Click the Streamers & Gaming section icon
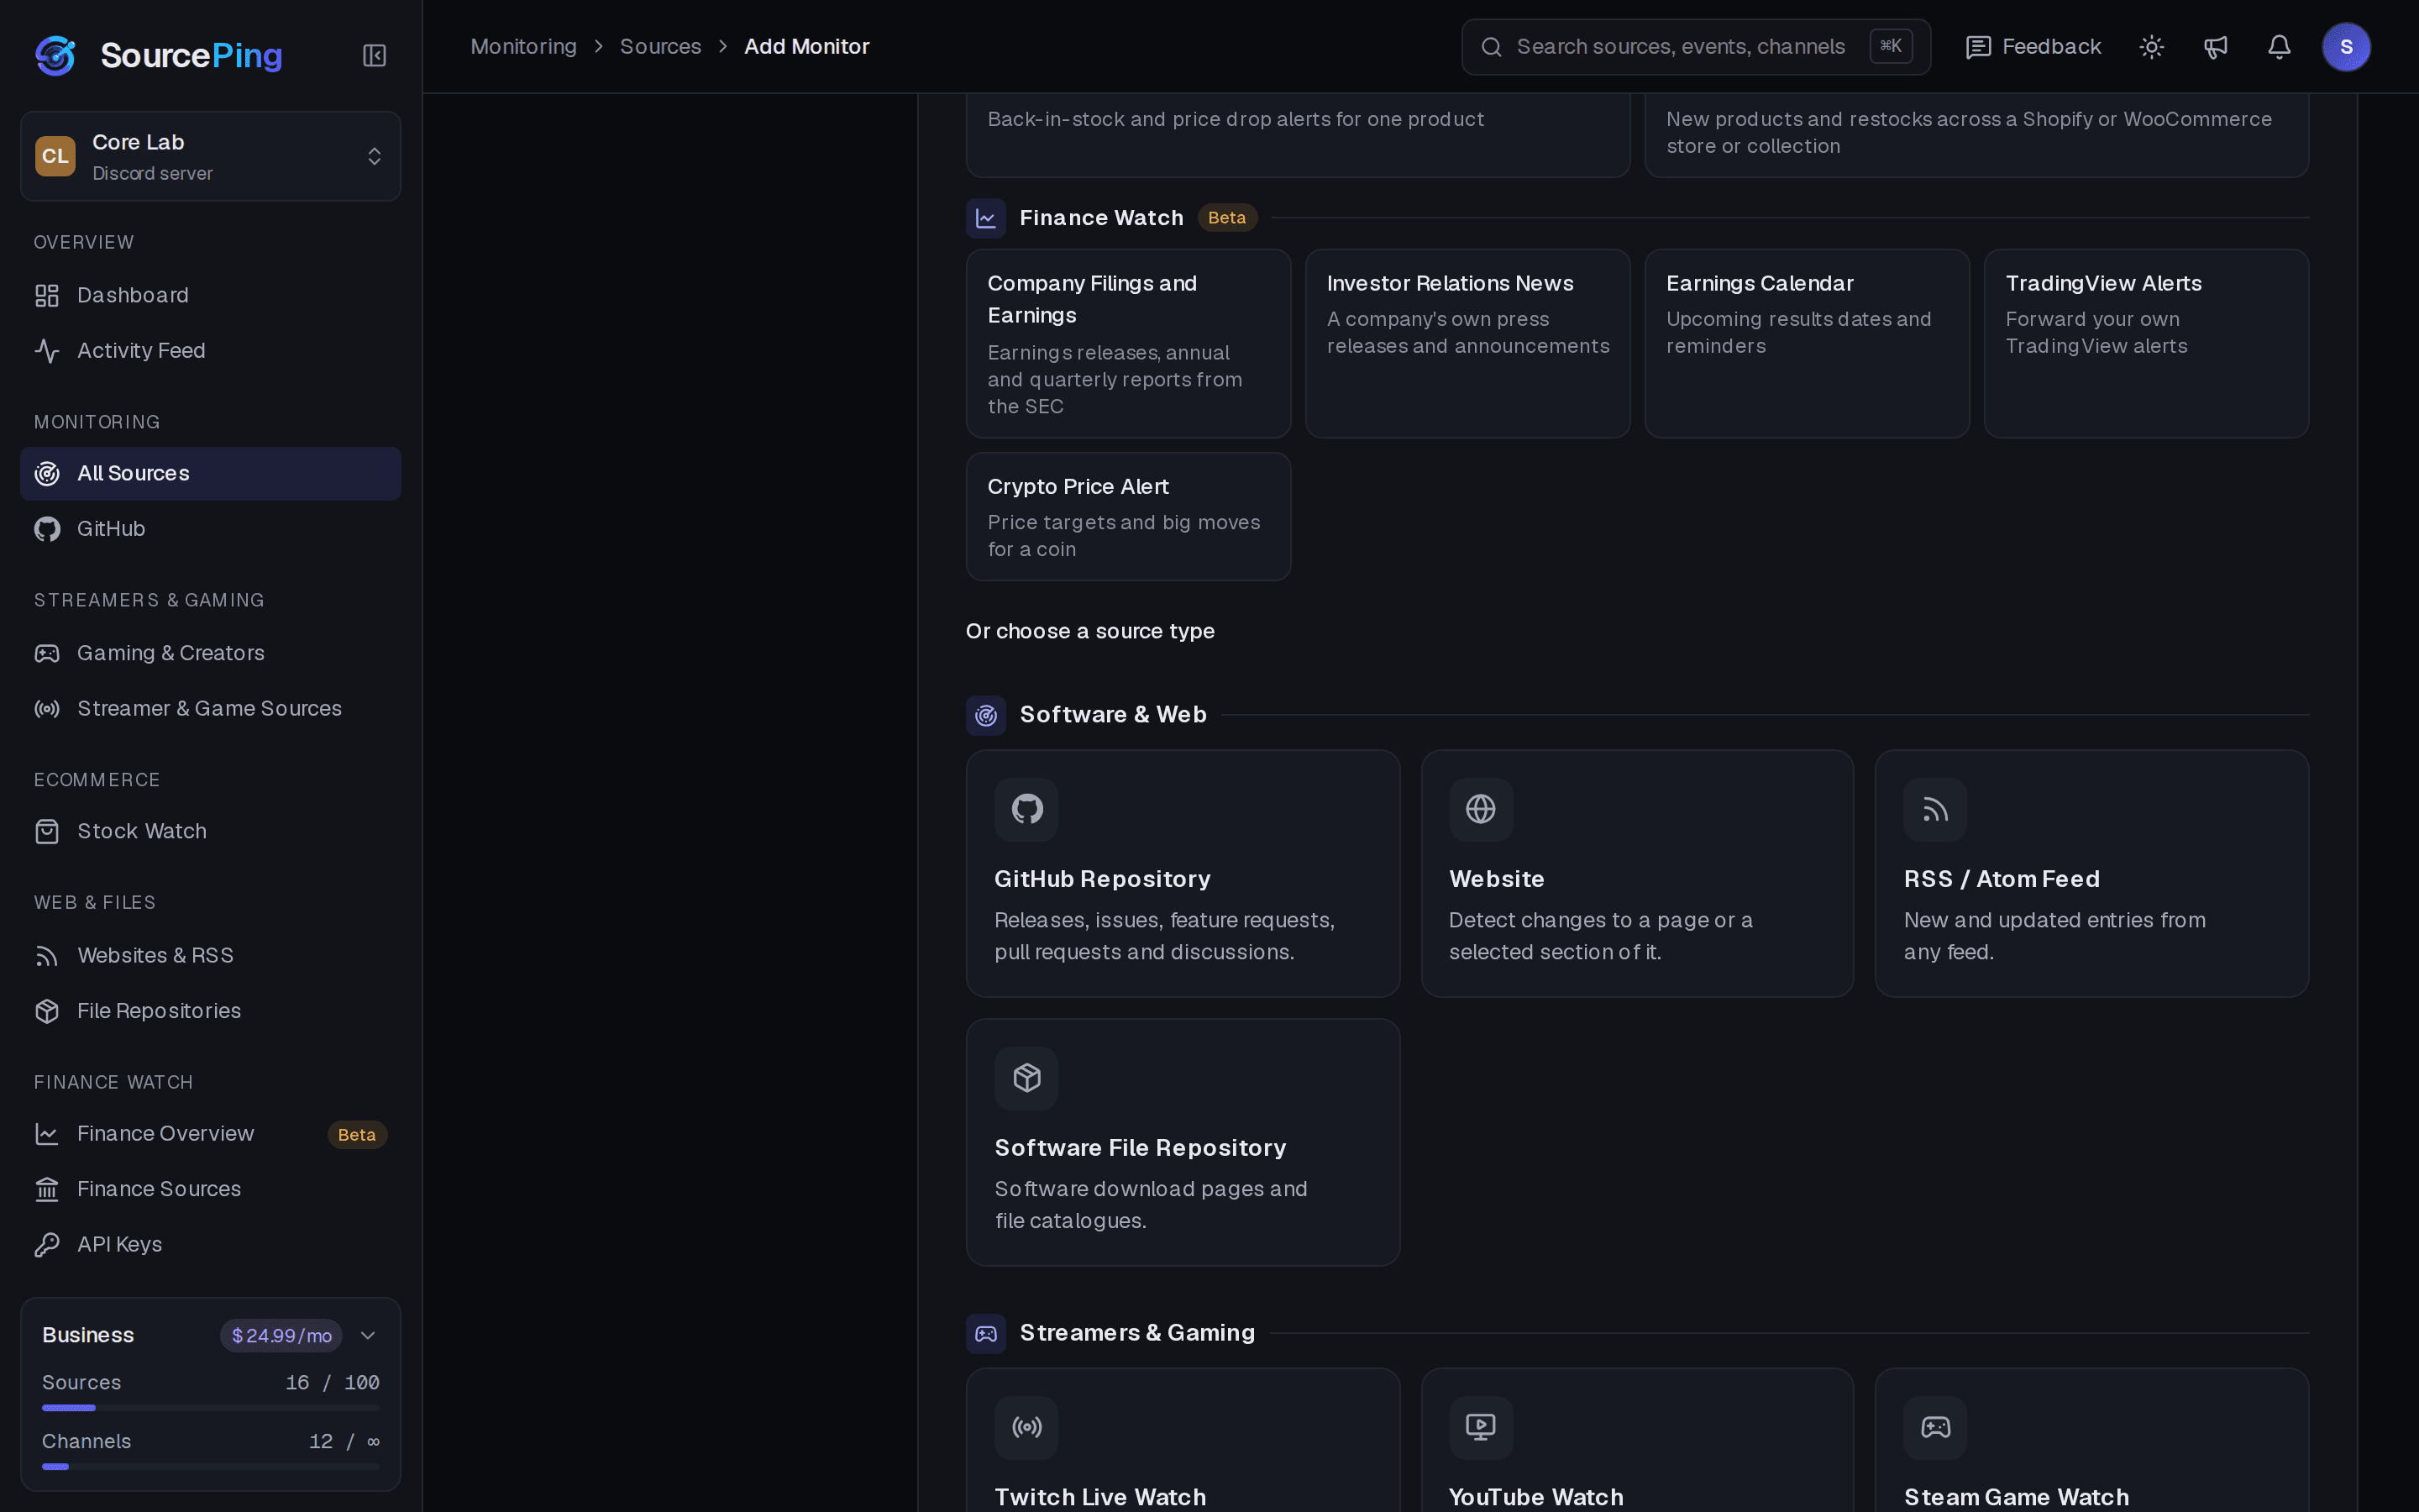Viewport: 2419px width, 1512px height. (985, 1334)
